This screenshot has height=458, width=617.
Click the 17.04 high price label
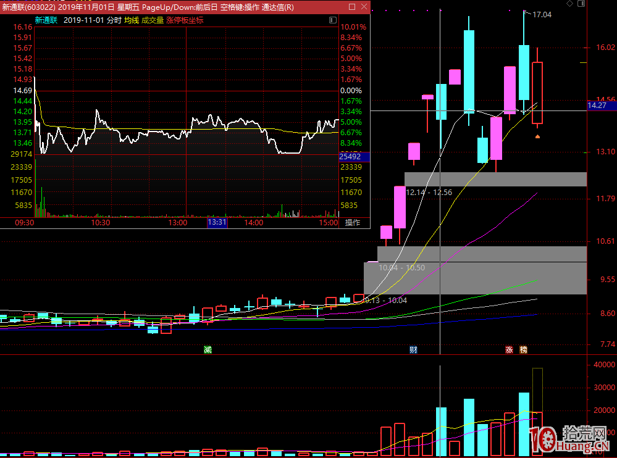click(542, 14)
